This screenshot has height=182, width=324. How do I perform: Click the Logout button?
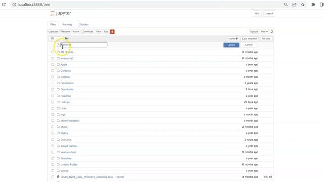269,14
